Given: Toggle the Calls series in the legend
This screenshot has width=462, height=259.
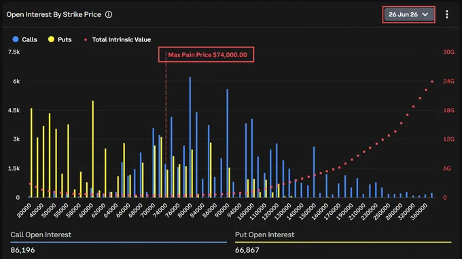Looking at the screenshot, I should point(24,39).
